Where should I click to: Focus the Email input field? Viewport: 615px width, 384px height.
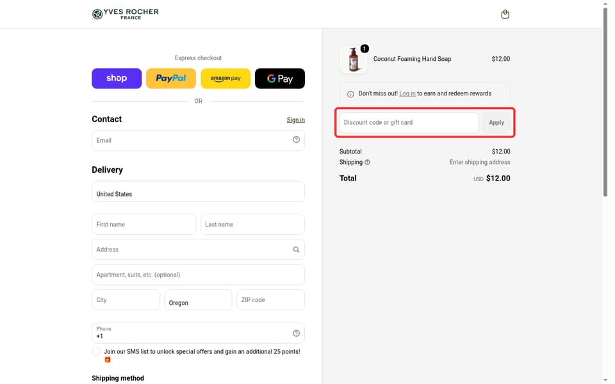[198, 140]
